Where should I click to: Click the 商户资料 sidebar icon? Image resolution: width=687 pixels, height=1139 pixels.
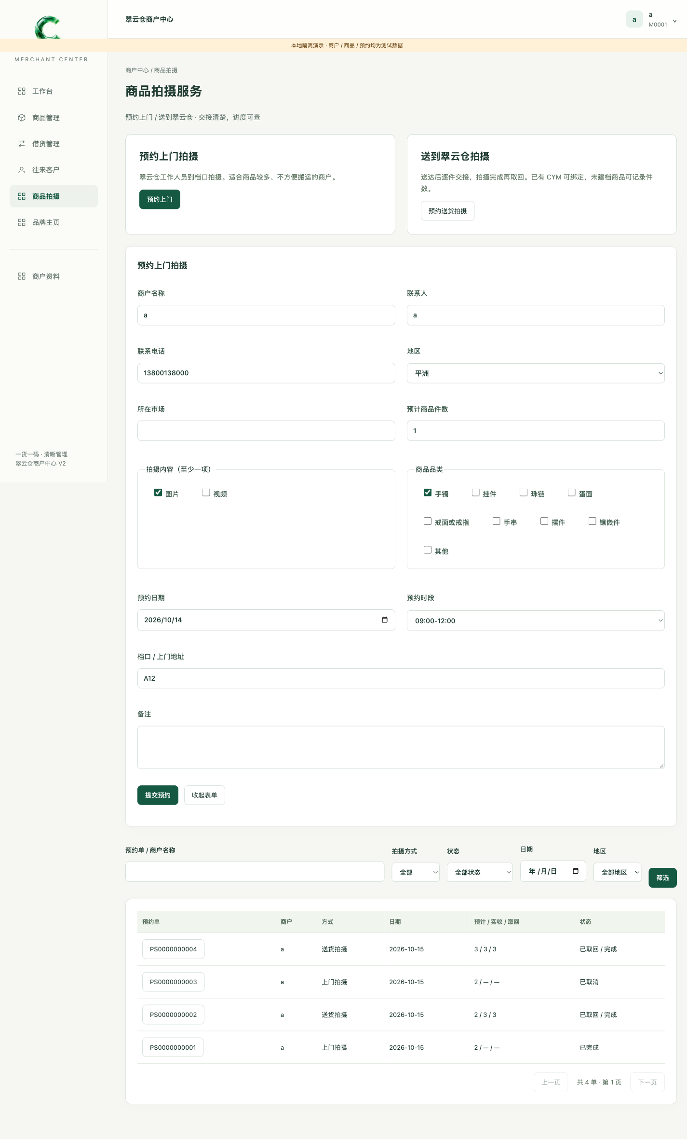(x=22, y=276)
